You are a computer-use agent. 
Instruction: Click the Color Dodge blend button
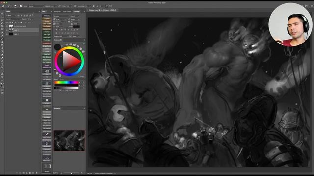pyautogui.click(x=47, y=24)
